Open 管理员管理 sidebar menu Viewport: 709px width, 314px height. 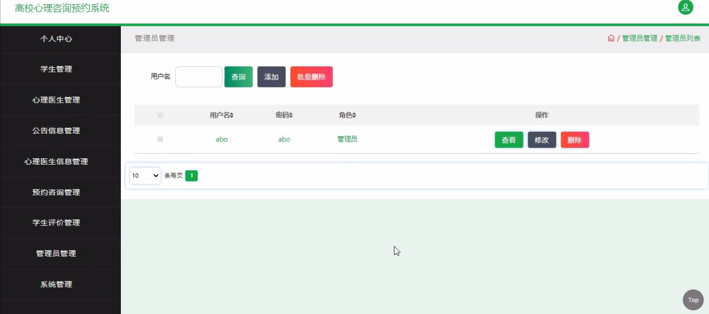point(60,253)
